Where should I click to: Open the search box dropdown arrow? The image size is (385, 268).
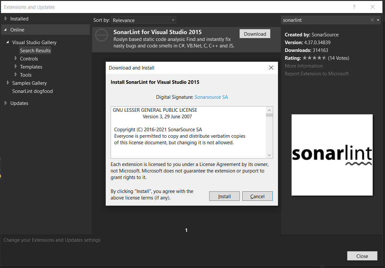378,20
